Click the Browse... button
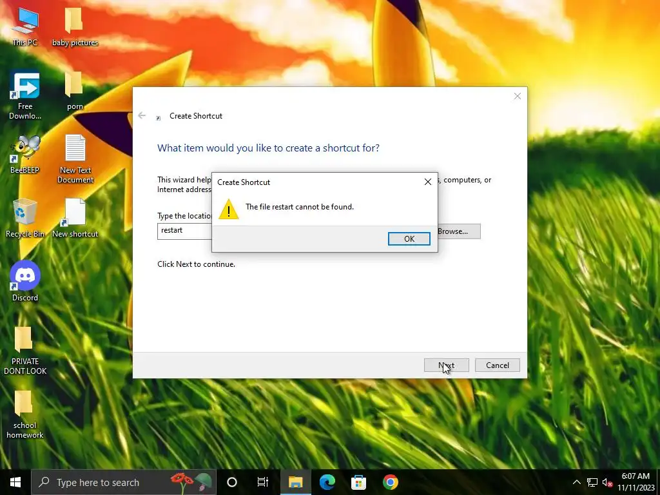This screenshot has height=495, width=660. (459, 231)
